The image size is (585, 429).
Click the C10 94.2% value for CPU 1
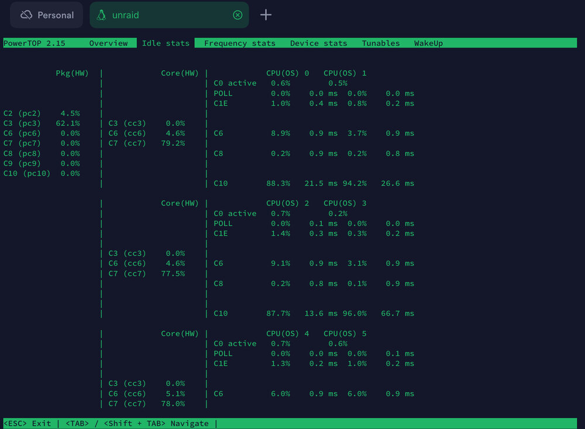point(355,183)
